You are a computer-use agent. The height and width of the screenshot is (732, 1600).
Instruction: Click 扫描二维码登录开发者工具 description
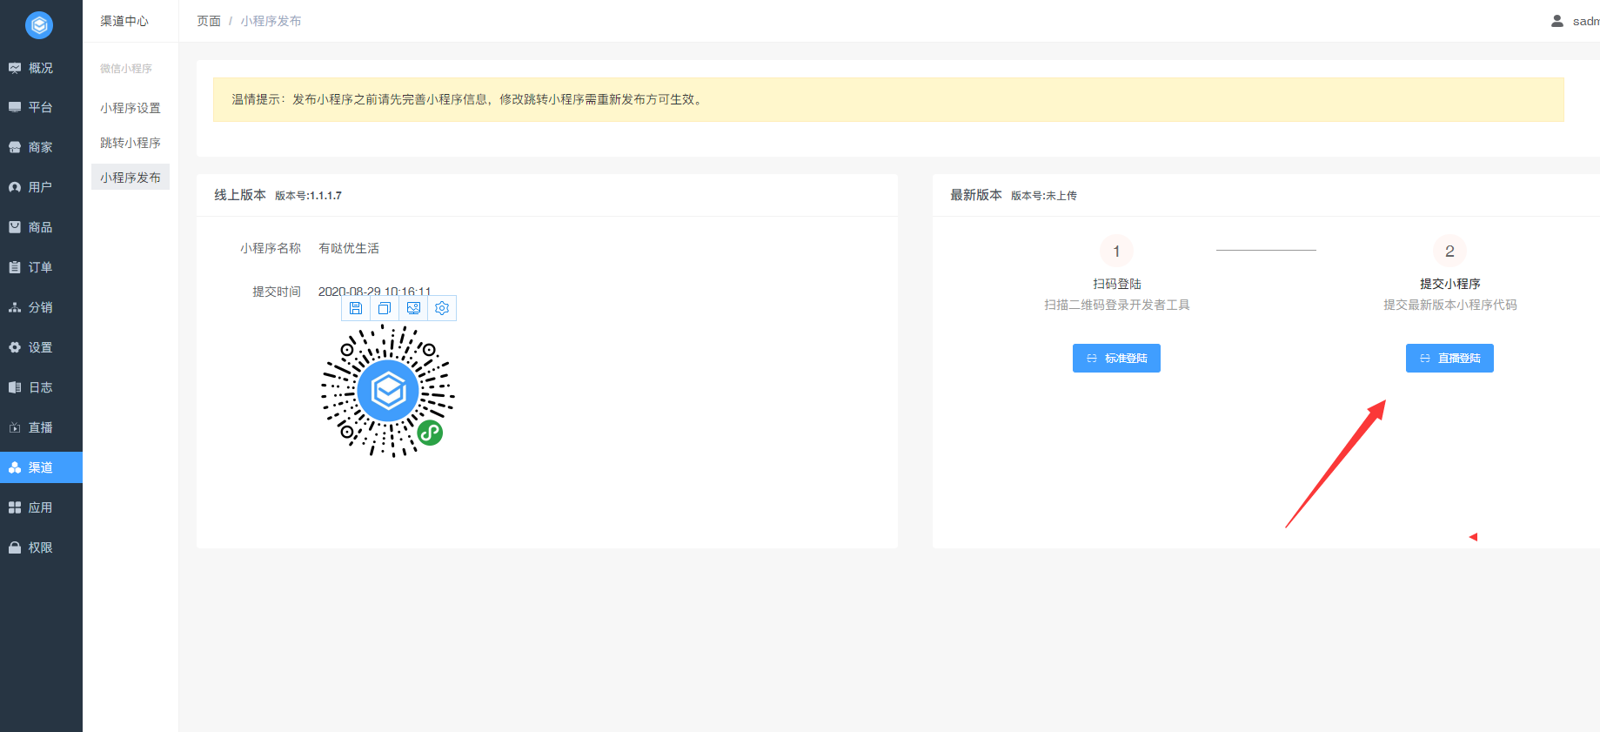tap(1117, 305)
